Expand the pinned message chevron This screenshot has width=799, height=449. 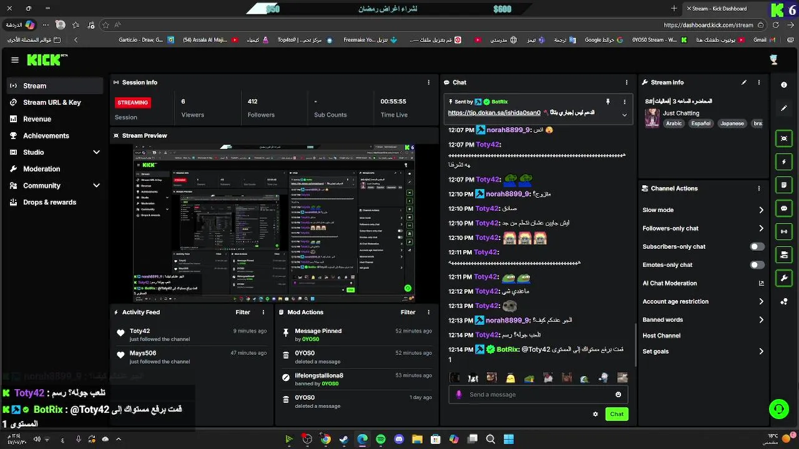tap(624, 115)
